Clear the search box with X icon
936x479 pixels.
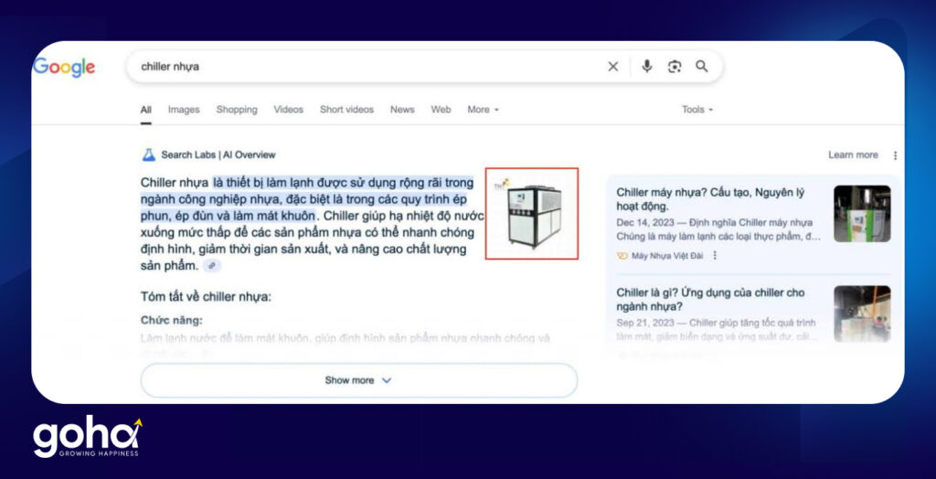tap(613, 67)
